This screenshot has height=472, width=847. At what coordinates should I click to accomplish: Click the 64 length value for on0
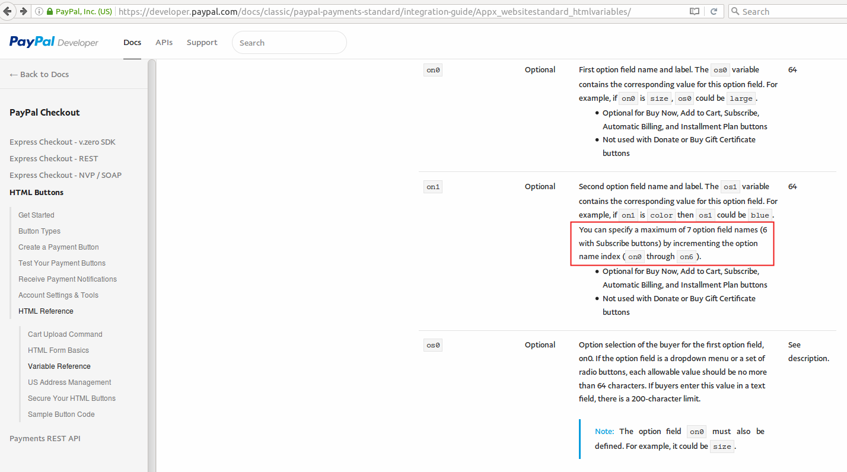[792, 69]
